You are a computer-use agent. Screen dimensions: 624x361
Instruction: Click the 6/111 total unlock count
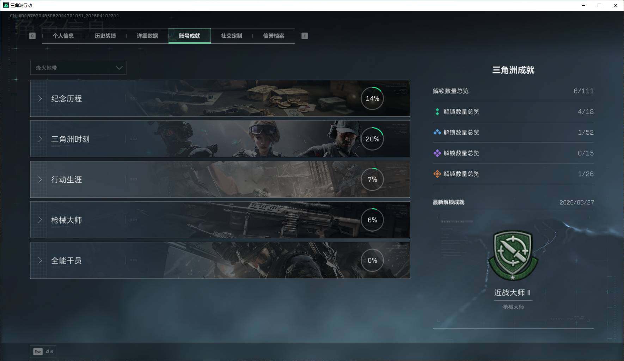(x=583, y=91)
